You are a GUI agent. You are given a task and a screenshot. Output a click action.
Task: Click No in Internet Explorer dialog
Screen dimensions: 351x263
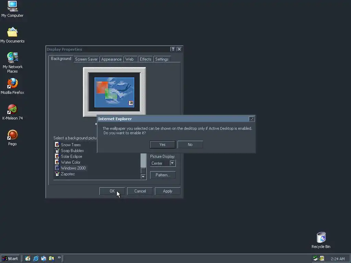coord(190,145)
